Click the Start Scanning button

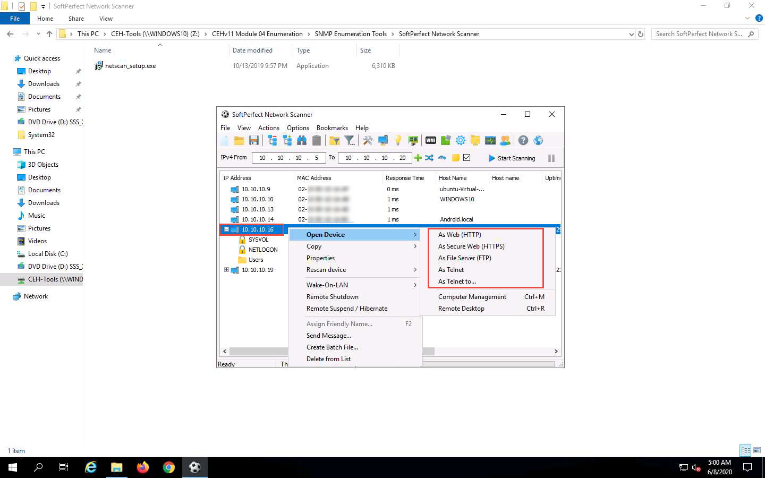[512, 158]
